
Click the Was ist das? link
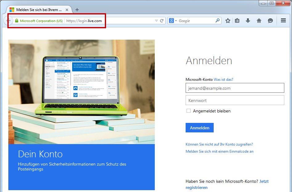[x=223, y=80]
